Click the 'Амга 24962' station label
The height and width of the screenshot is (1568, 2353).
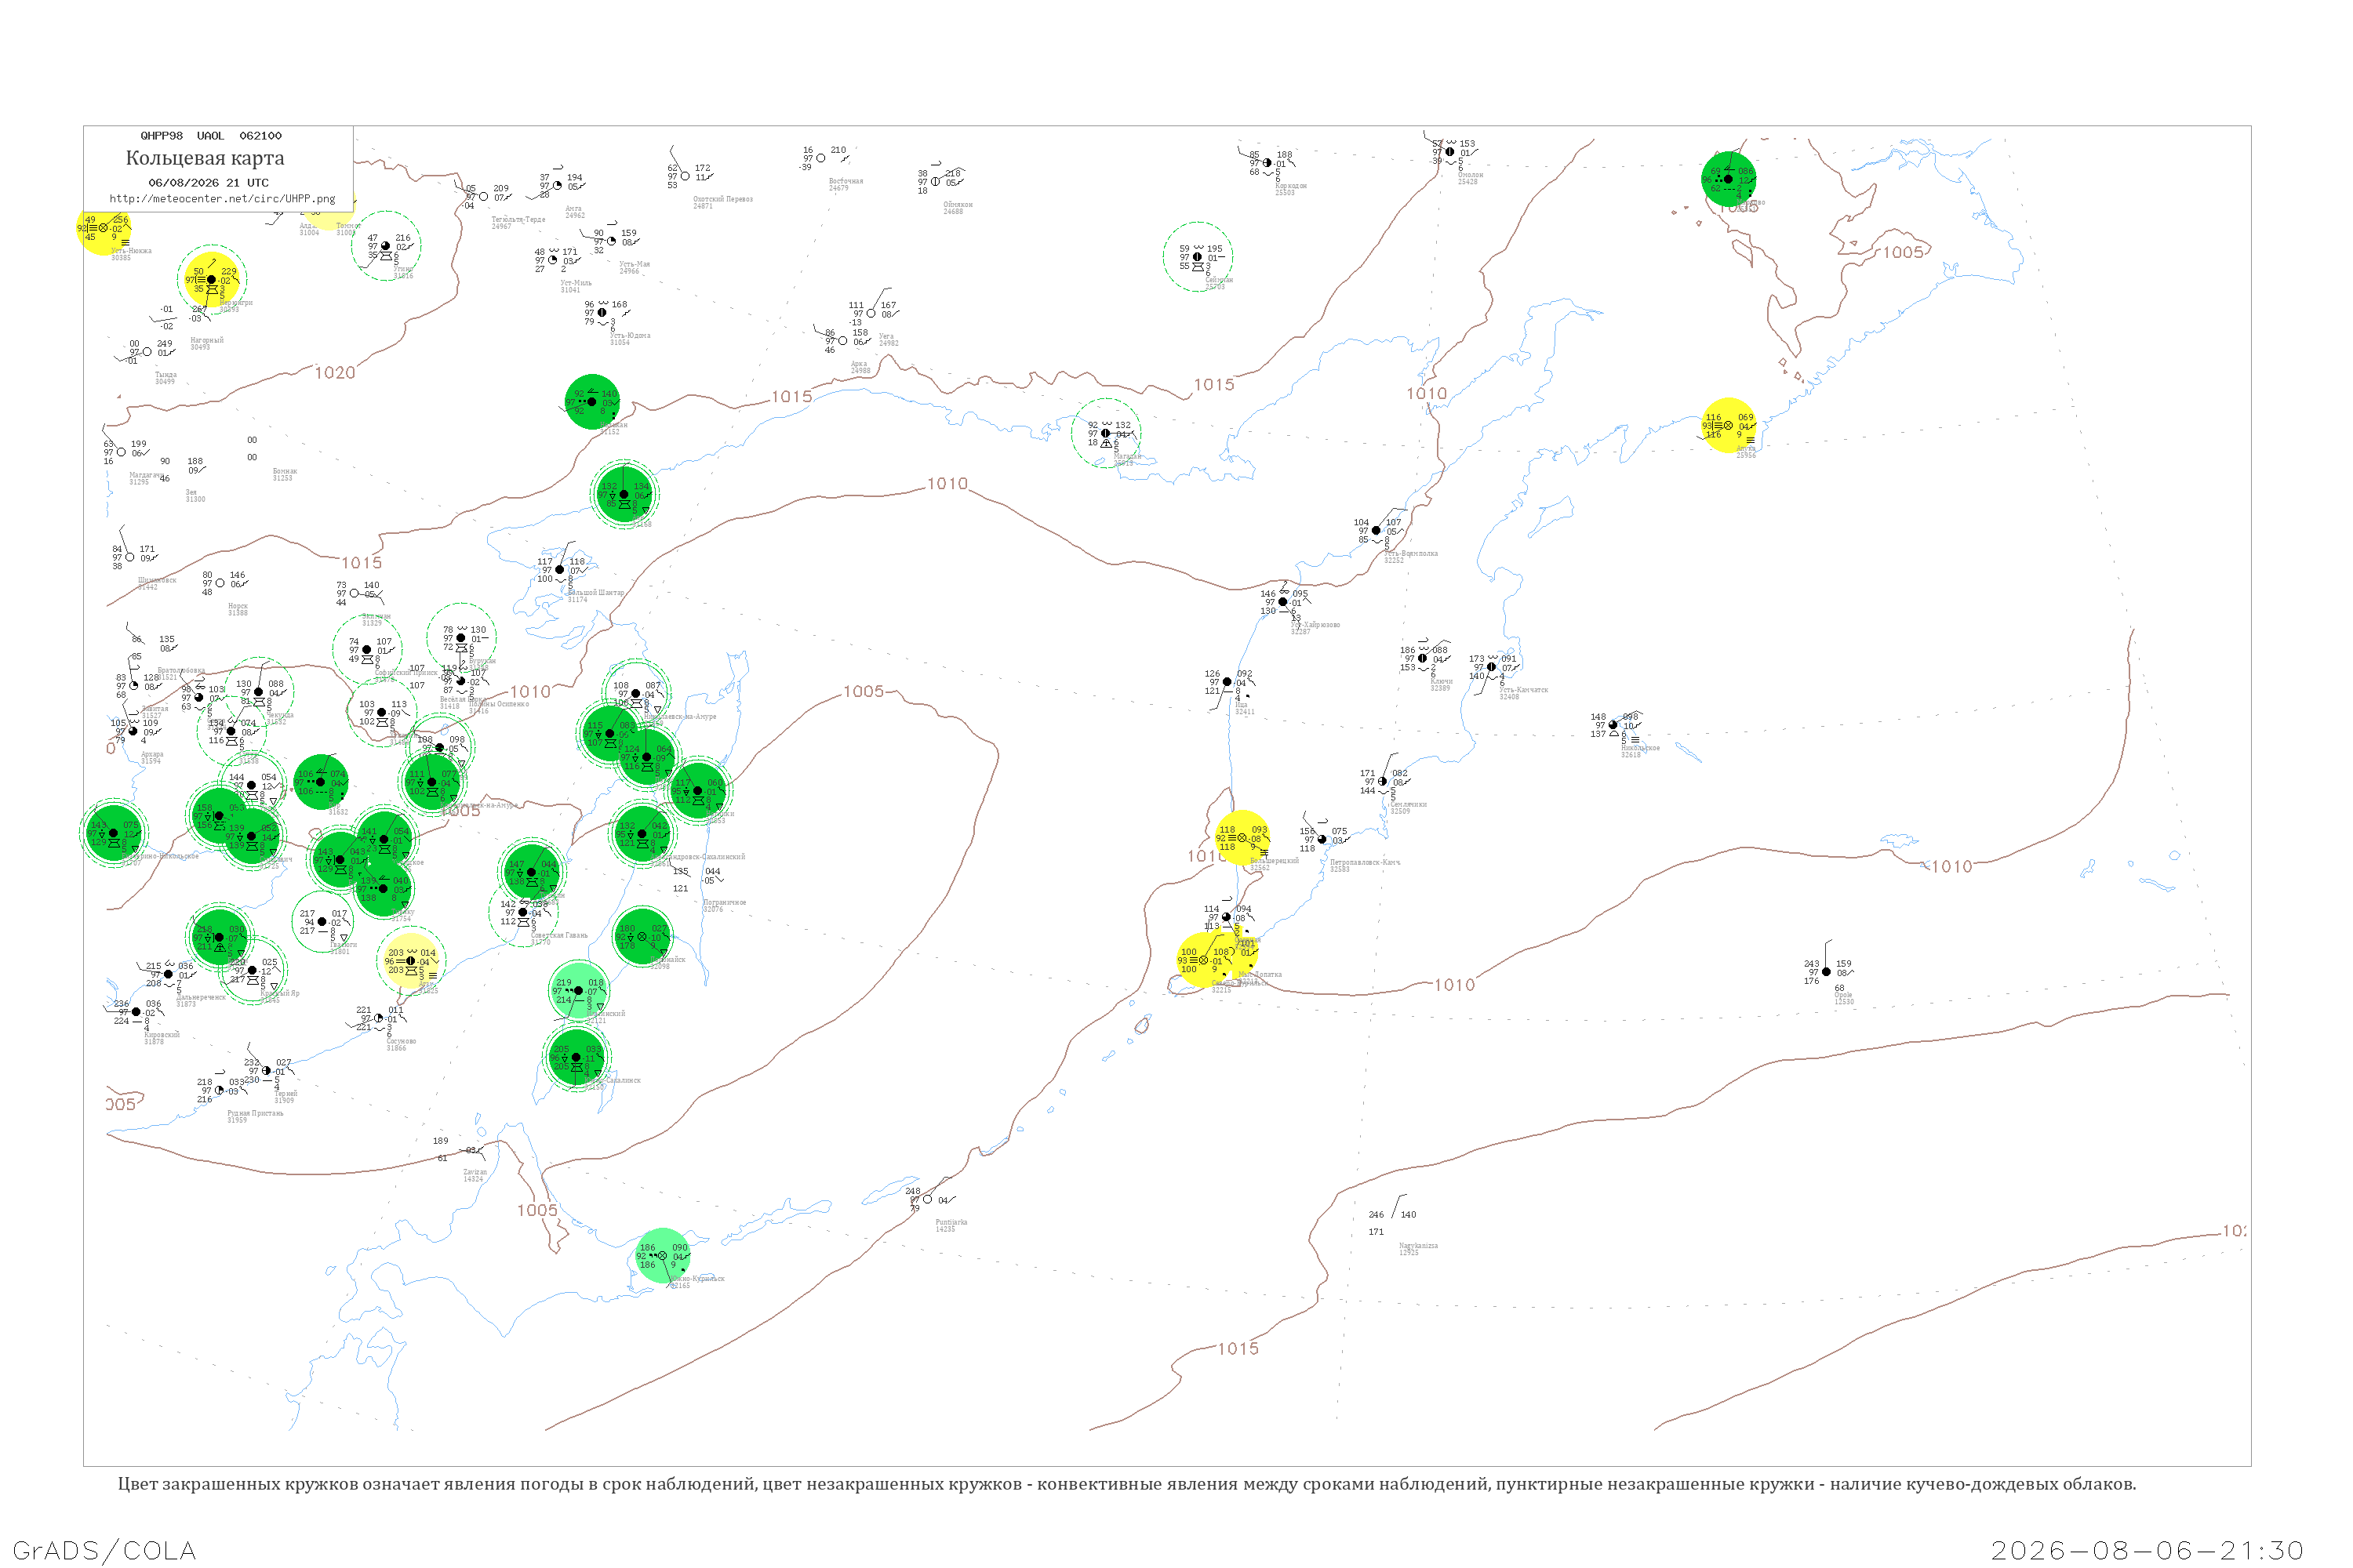[x=574, y=212]
